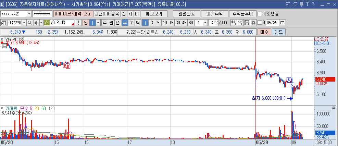Click the data grid icon on chart

(x=4, y=45)
